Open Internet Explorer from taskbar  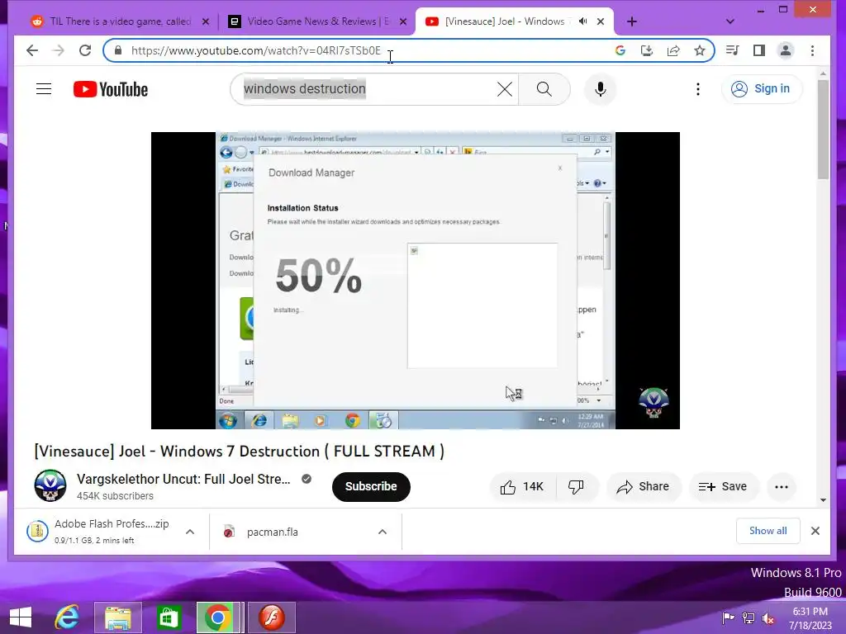[68, 617]
